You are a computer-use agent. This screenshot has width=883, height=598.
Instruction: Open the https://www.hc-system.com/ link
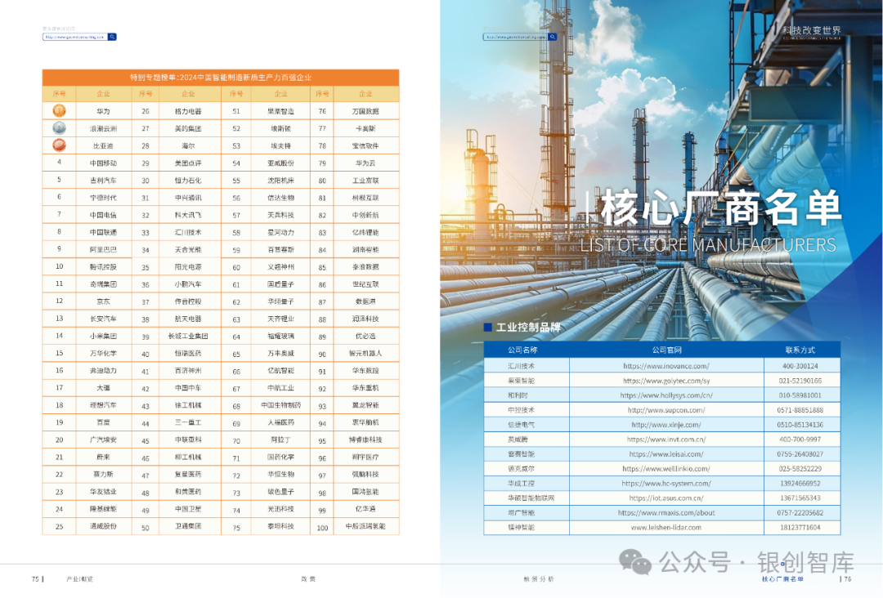pyautogui.click(x=666, y=484)
